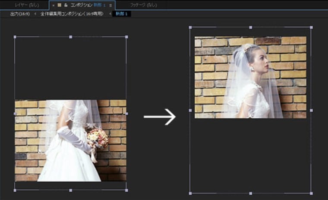Open the composition panel hamburger menu
Screen dimensions: 328x200
[111, 5]
